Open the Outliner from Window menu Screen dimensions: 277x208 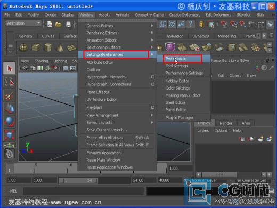117,70
